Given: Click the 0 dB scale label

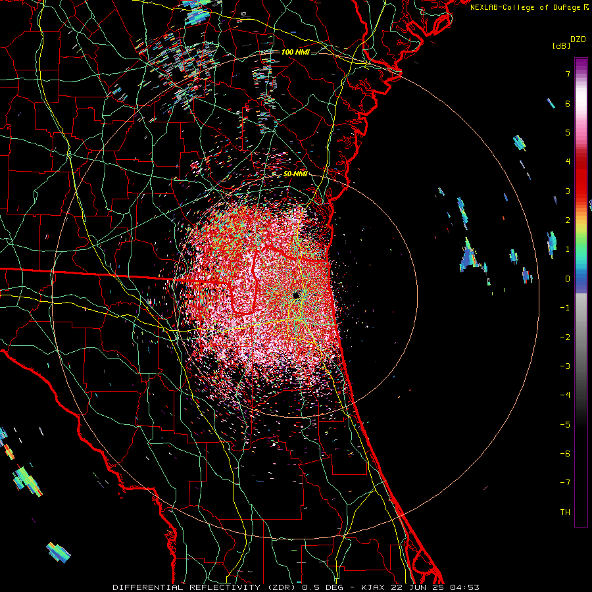Looking at the screenshot, I should point(568,279).
